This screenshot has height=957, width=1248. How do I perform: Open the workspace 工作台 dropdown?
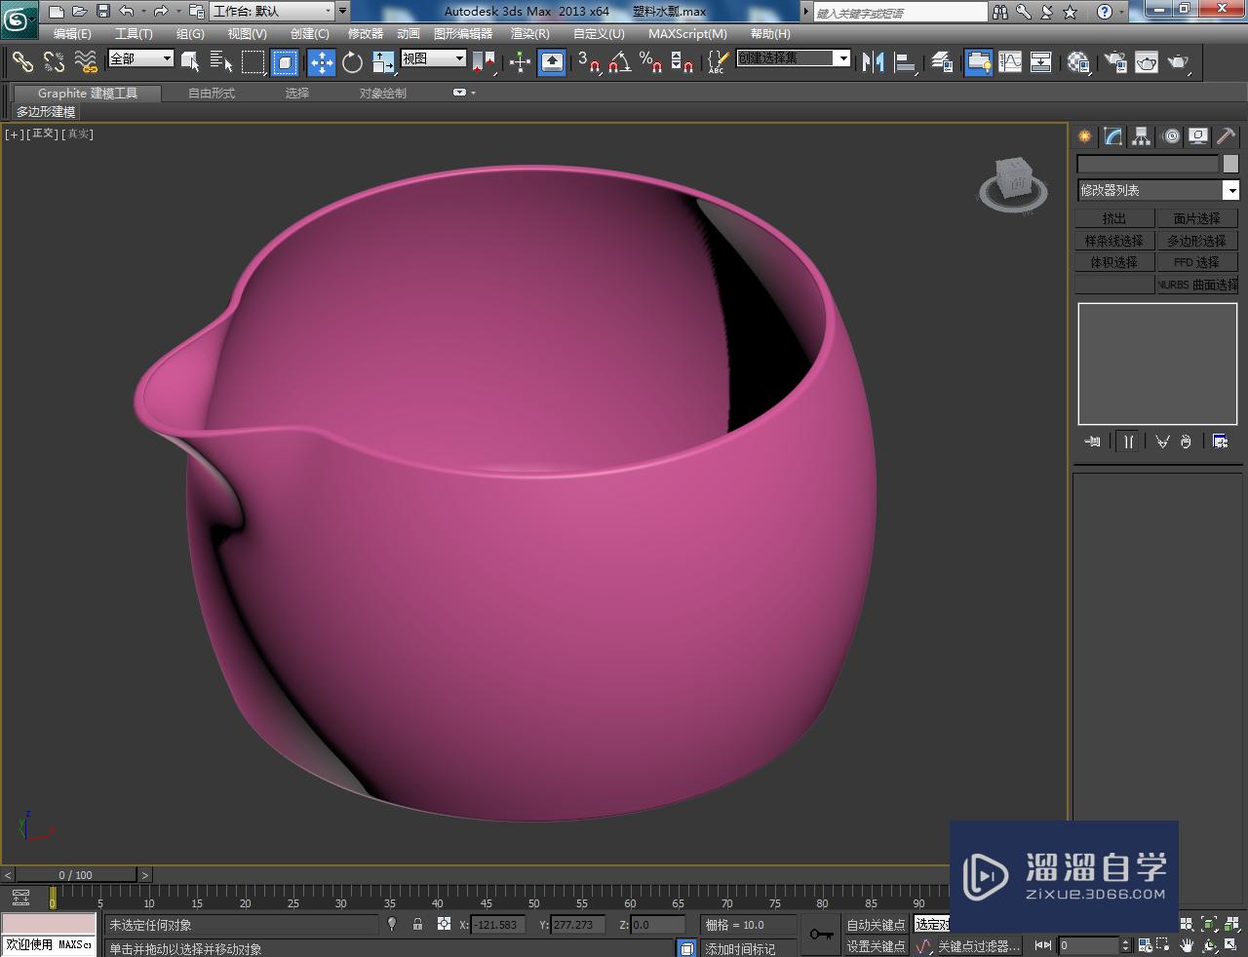272,12
